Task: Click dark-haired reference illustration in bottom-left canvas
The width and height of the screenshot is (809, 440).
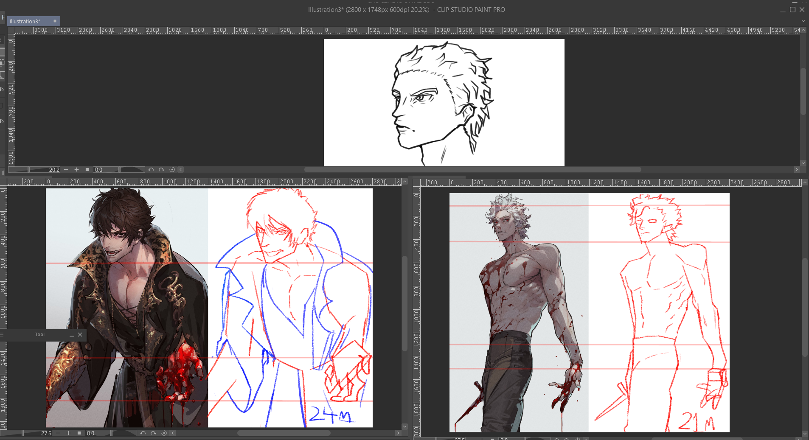Action: click(127, 308)
